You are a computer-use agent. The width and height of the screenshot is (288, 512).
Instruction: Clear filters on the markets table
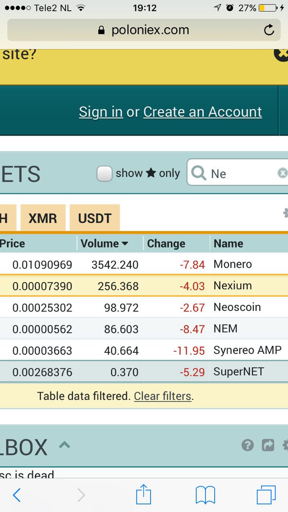click(163, 396)
